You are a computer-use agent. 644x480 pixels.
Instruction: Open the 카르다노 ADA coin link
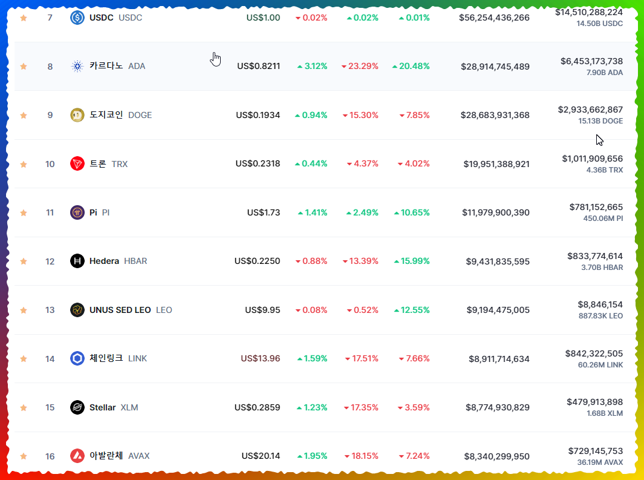click(117, 66)
